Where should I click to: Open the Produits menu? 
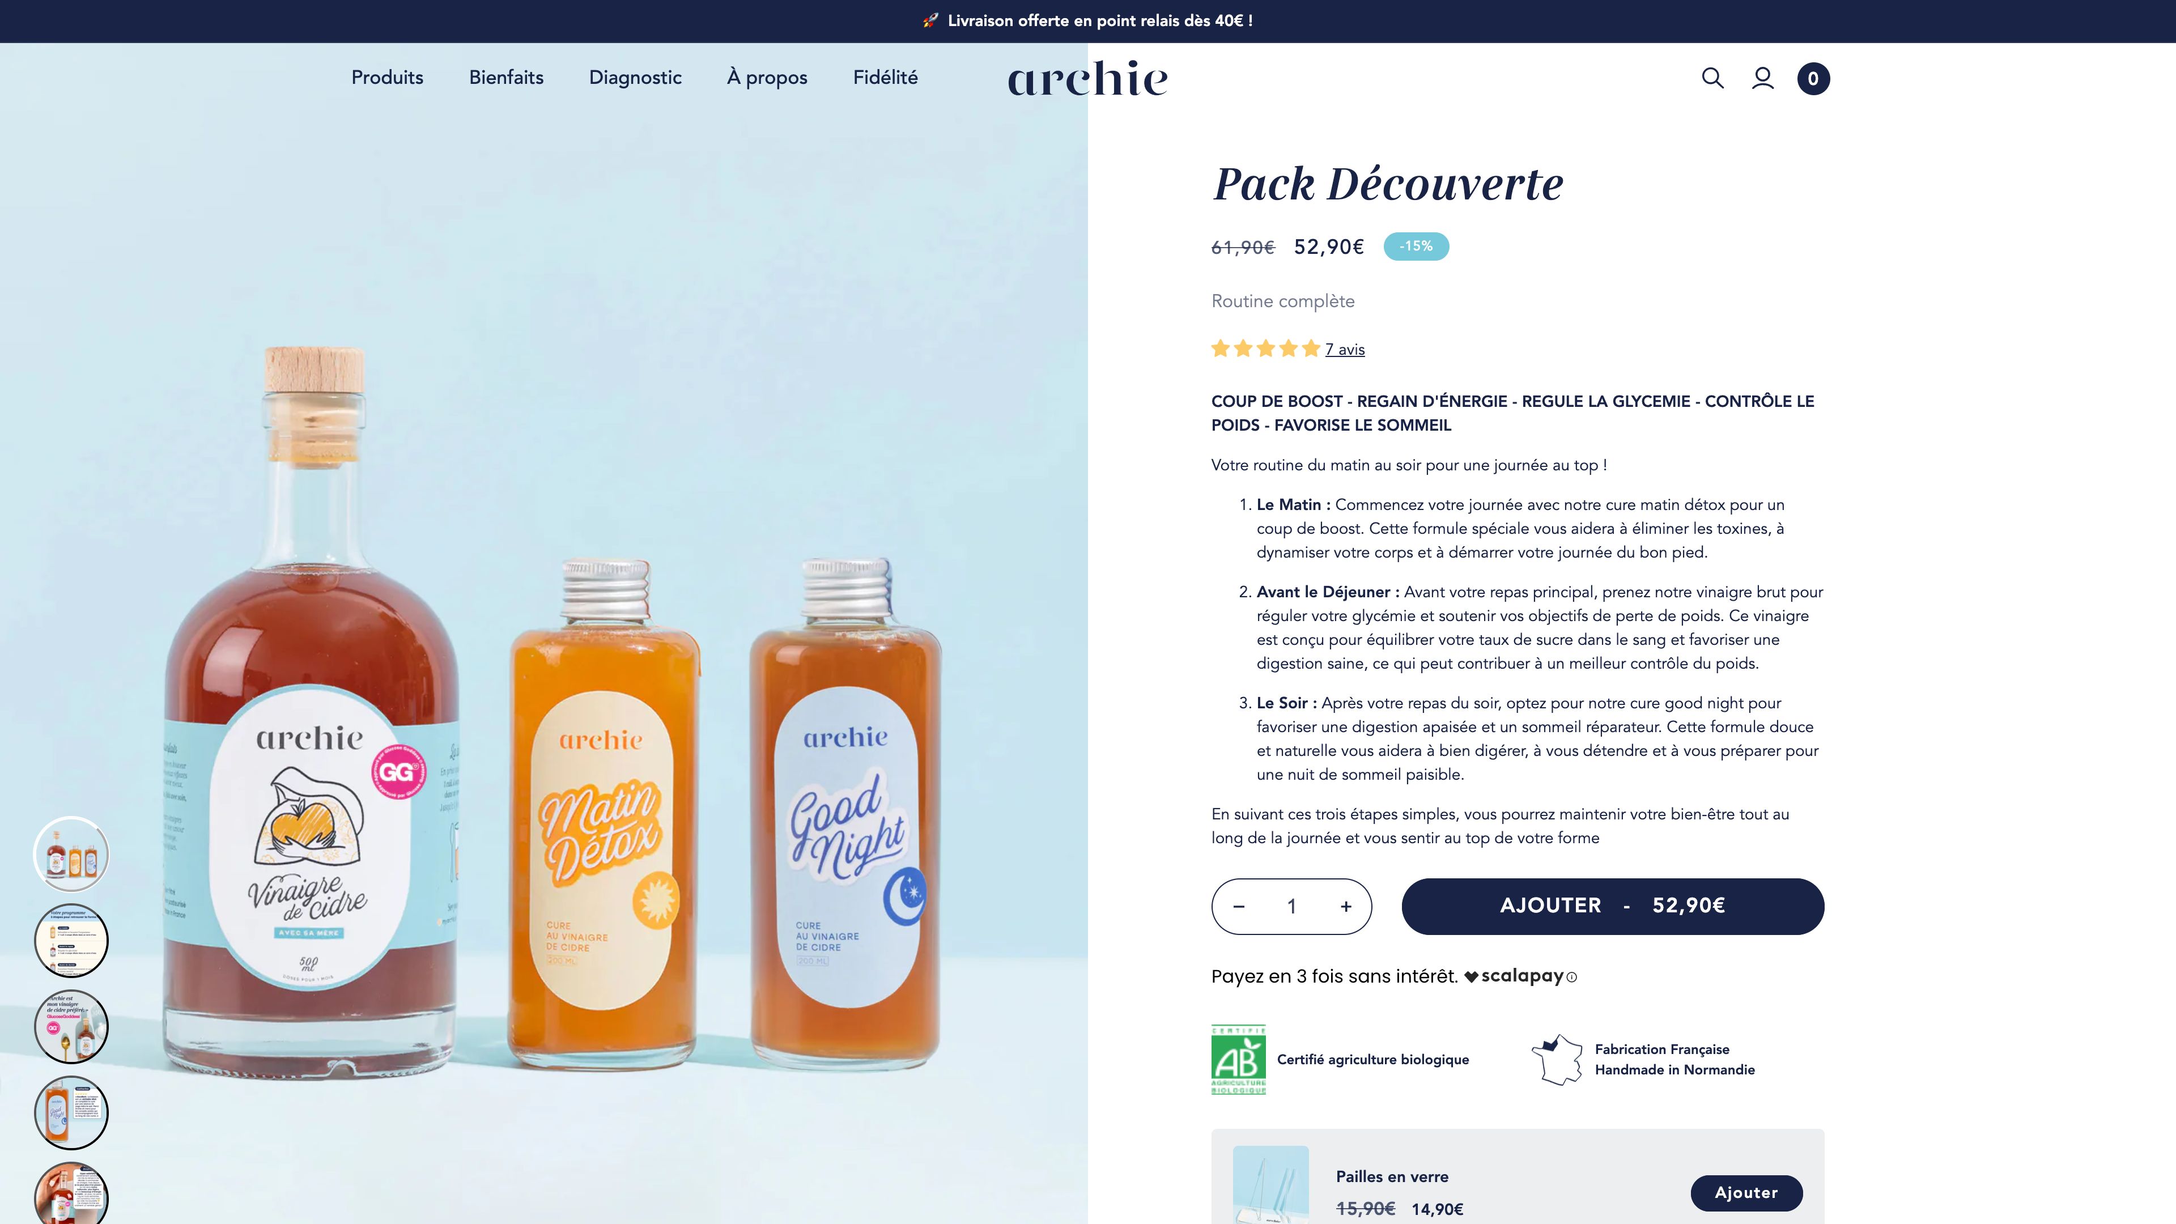387,78
